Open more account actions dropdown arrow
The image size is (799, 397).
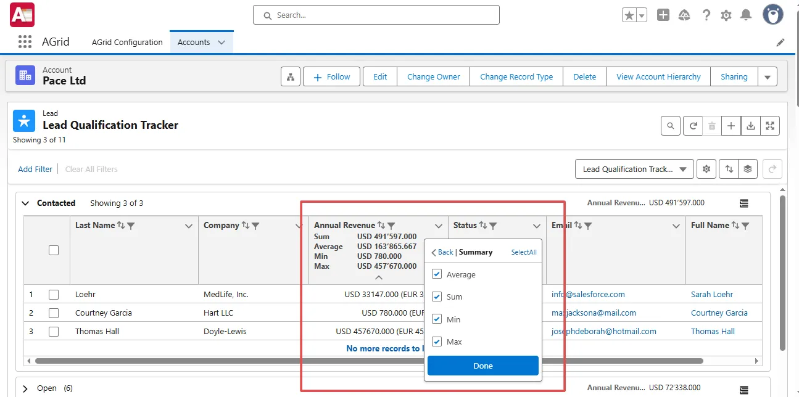click(x=768, y=77)
